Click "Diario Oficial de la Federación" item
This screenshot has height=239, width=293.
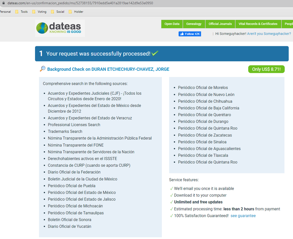click(74, 172)
